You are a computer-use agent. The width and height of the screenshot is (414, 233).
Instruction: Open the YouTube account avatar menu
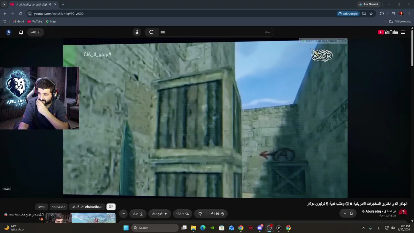pyautogui.click(x=9, y=32)
